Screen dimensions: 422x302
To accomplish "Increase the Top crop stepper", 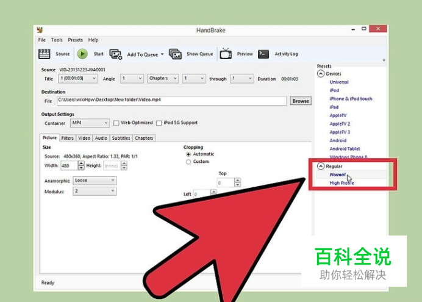I will click(x=237, y=181).
